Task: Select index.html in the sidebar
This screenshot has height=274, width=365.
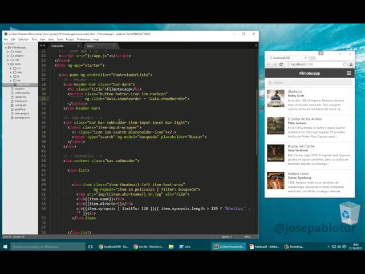Action: click(21, 84)
